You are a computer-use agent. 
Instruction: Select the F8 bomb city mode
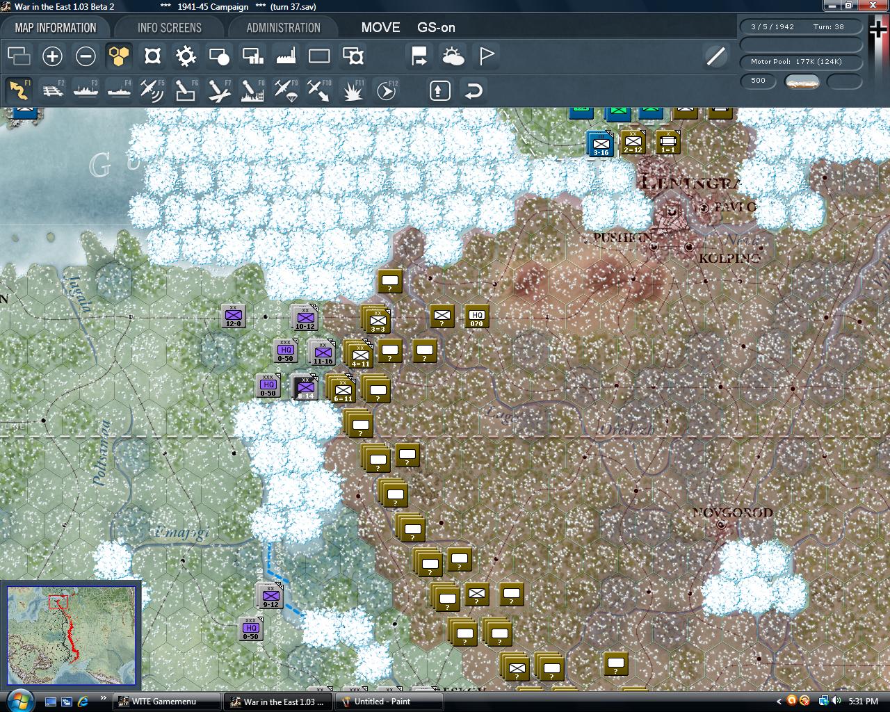[252, 90]
